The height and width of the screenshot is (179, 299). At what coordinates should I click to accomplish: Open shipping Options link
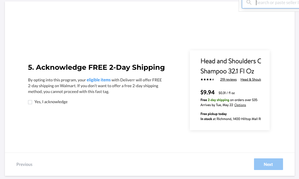coord(240,105)
